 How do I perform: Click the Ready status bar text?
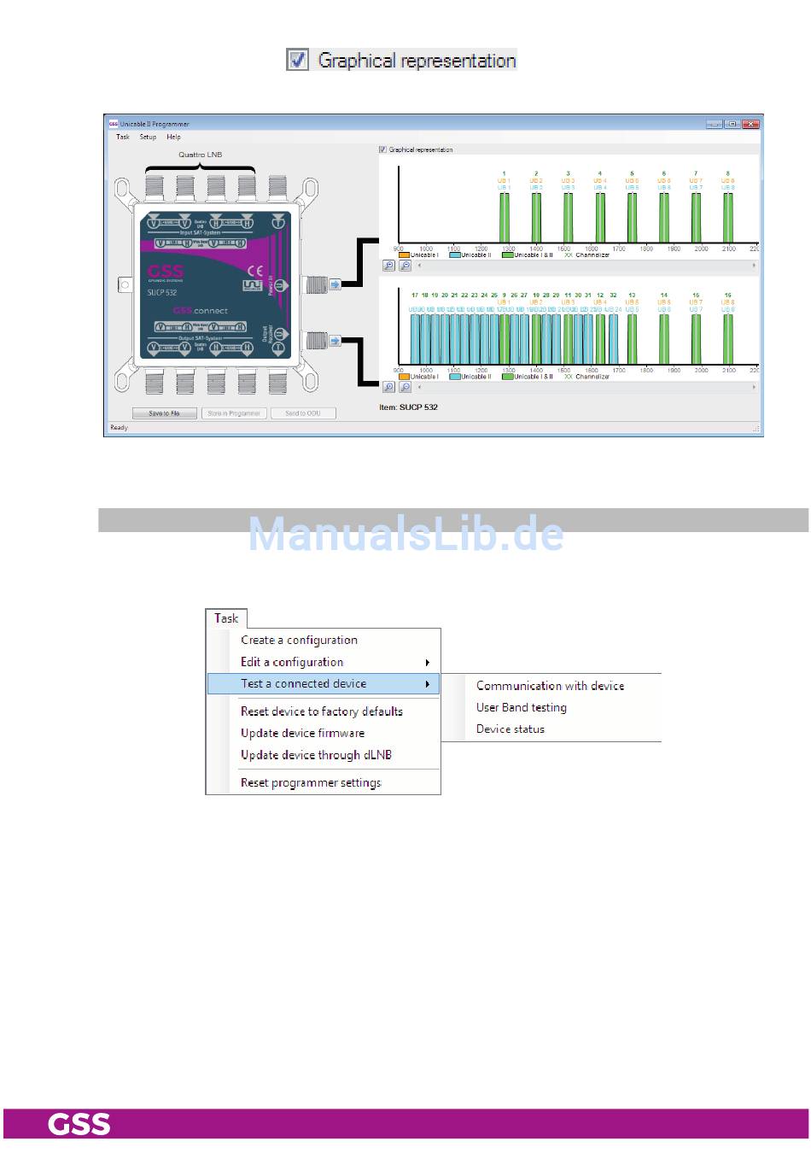tap(119, 428)
